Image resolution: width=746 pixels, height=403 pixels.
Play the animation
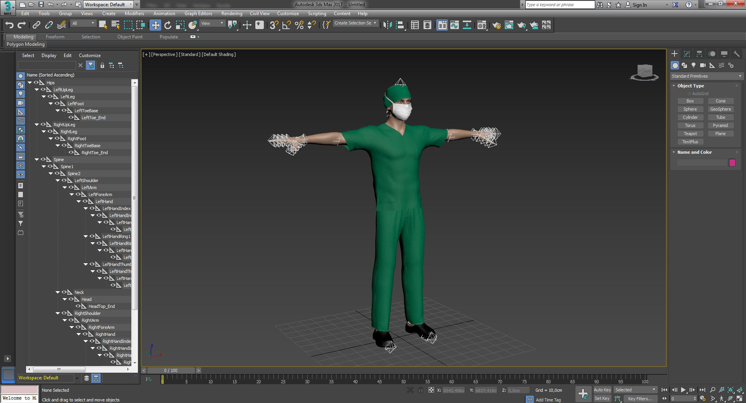click(683, 390)
